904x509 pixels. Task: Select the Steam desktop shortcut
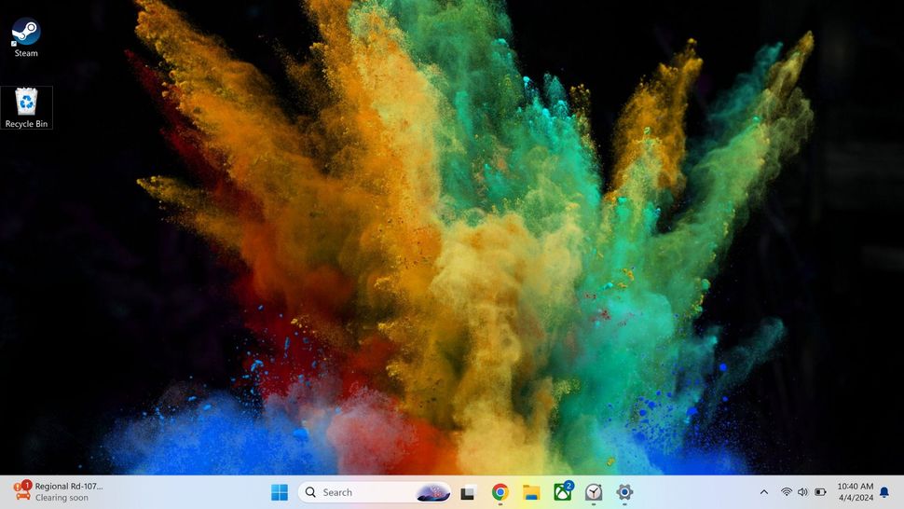tap(26, 37)
